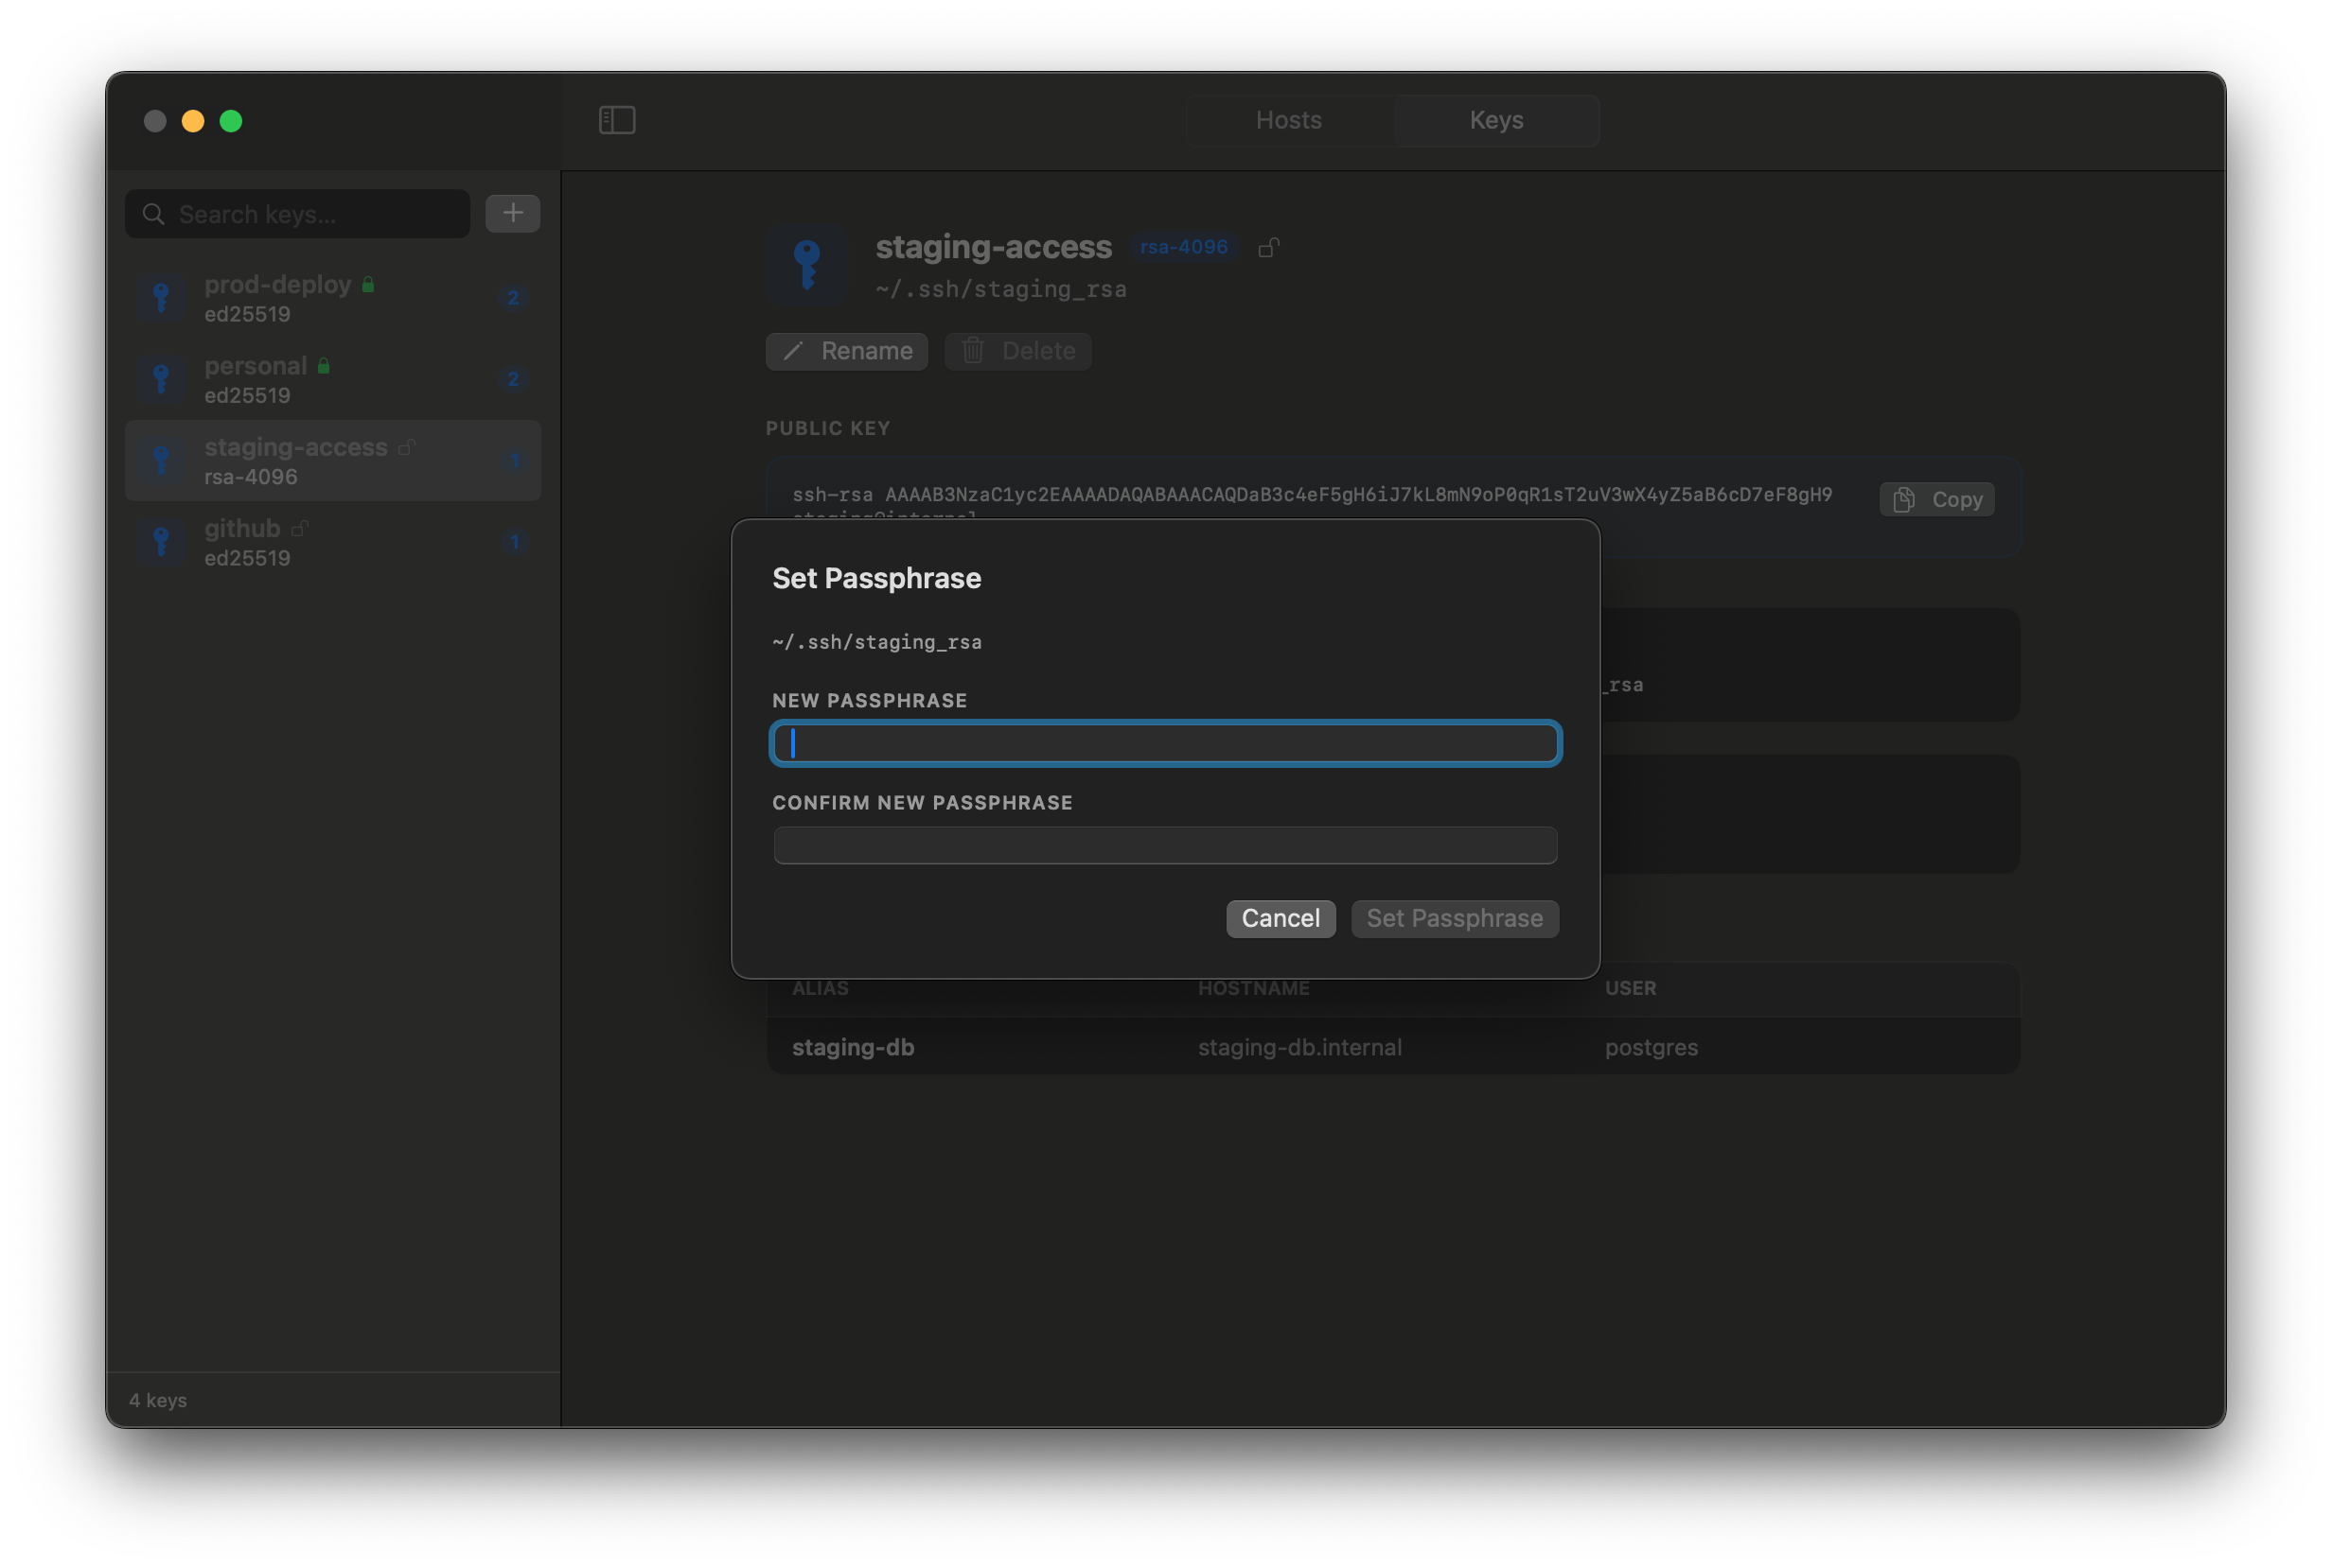Select the prod-deploy key

[332, 298]
